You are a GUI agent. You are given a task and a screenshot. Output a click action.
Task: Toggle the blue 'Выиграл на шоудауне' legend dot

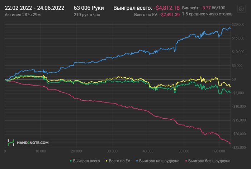(x=137, y=161)
